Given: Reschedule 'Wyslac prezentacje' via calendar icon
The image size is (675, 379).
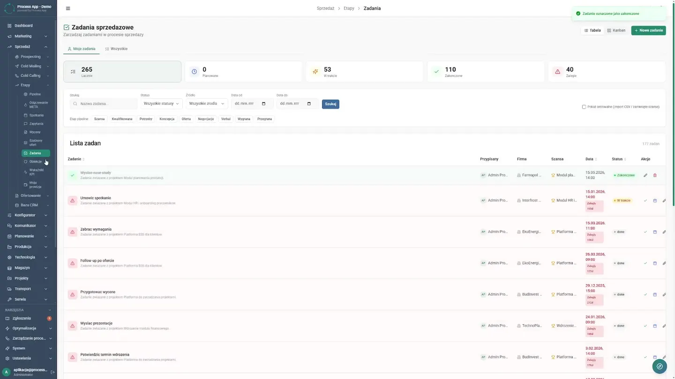Looking at the screenshot, I should (x=655, y=326).
